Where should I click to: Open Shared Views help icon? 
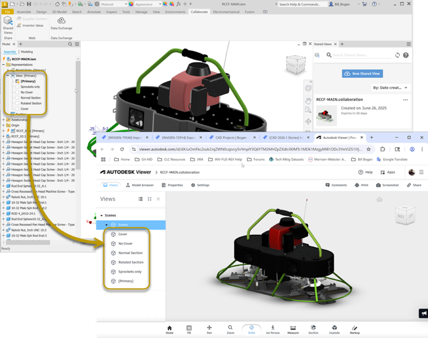click(x=406, y=55)
